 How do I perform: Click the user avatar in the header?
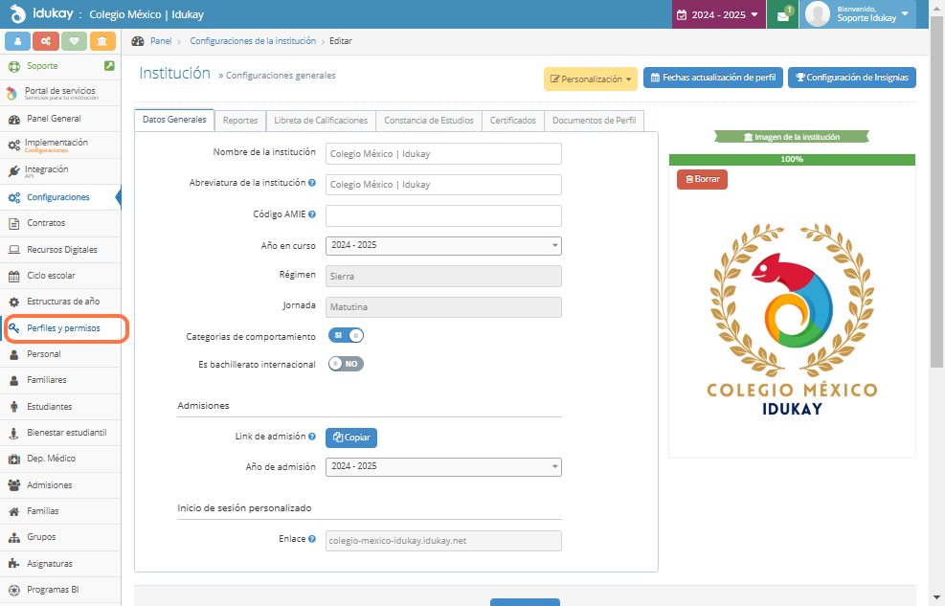[x=818, y=14]
